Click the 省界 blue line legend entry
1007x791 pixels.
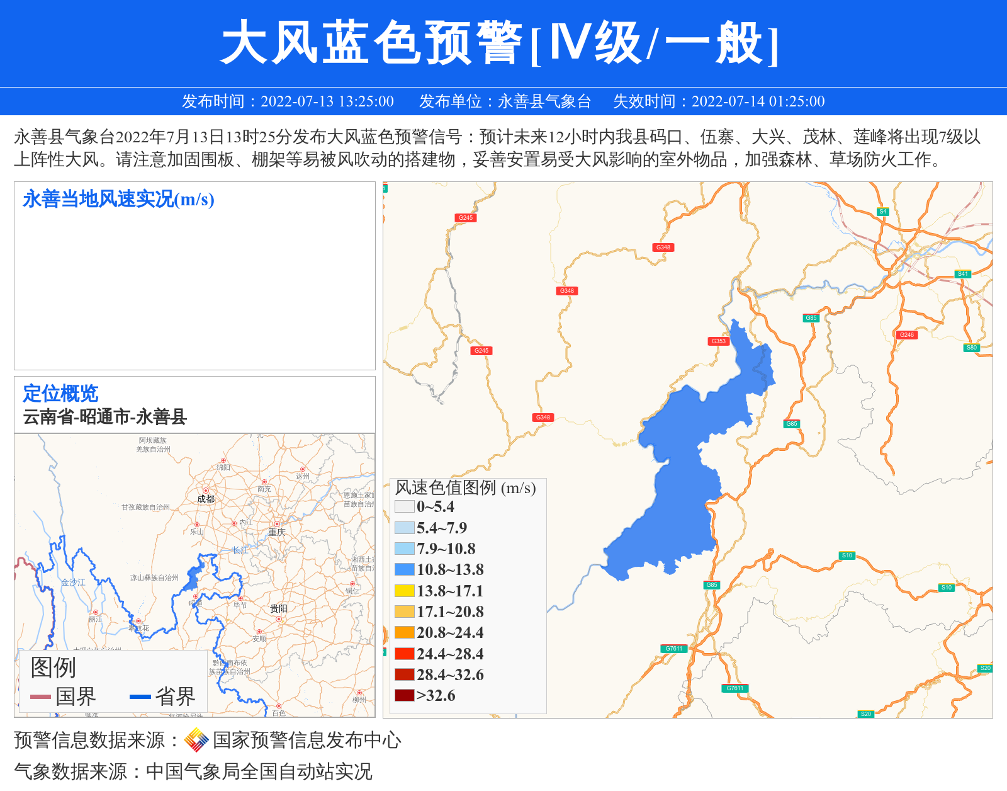(162, 697)
